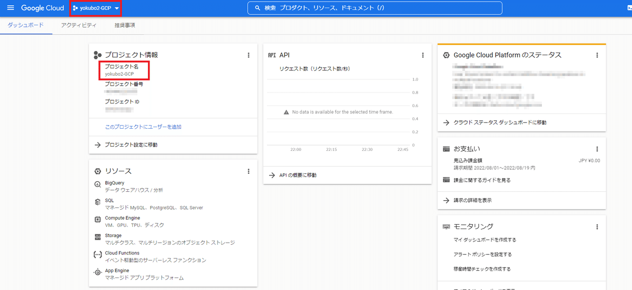Click the 請求期間 2022/08/01～2022/08/19 text
The width and height of the screenshot is (632, 290).
494,168
